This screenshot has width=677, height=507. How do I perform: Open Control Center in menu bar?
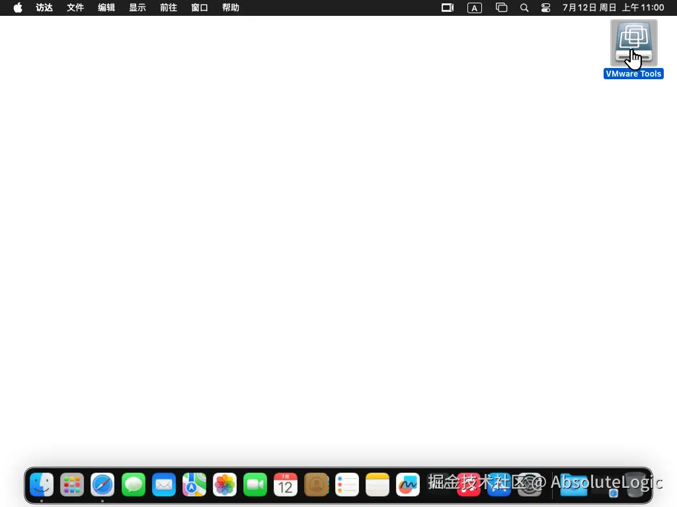click(x=545, y=8)
